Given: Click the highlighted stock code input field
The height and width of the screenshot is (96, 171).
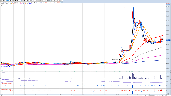Looking at the screenshot, I should coord(7,1).
